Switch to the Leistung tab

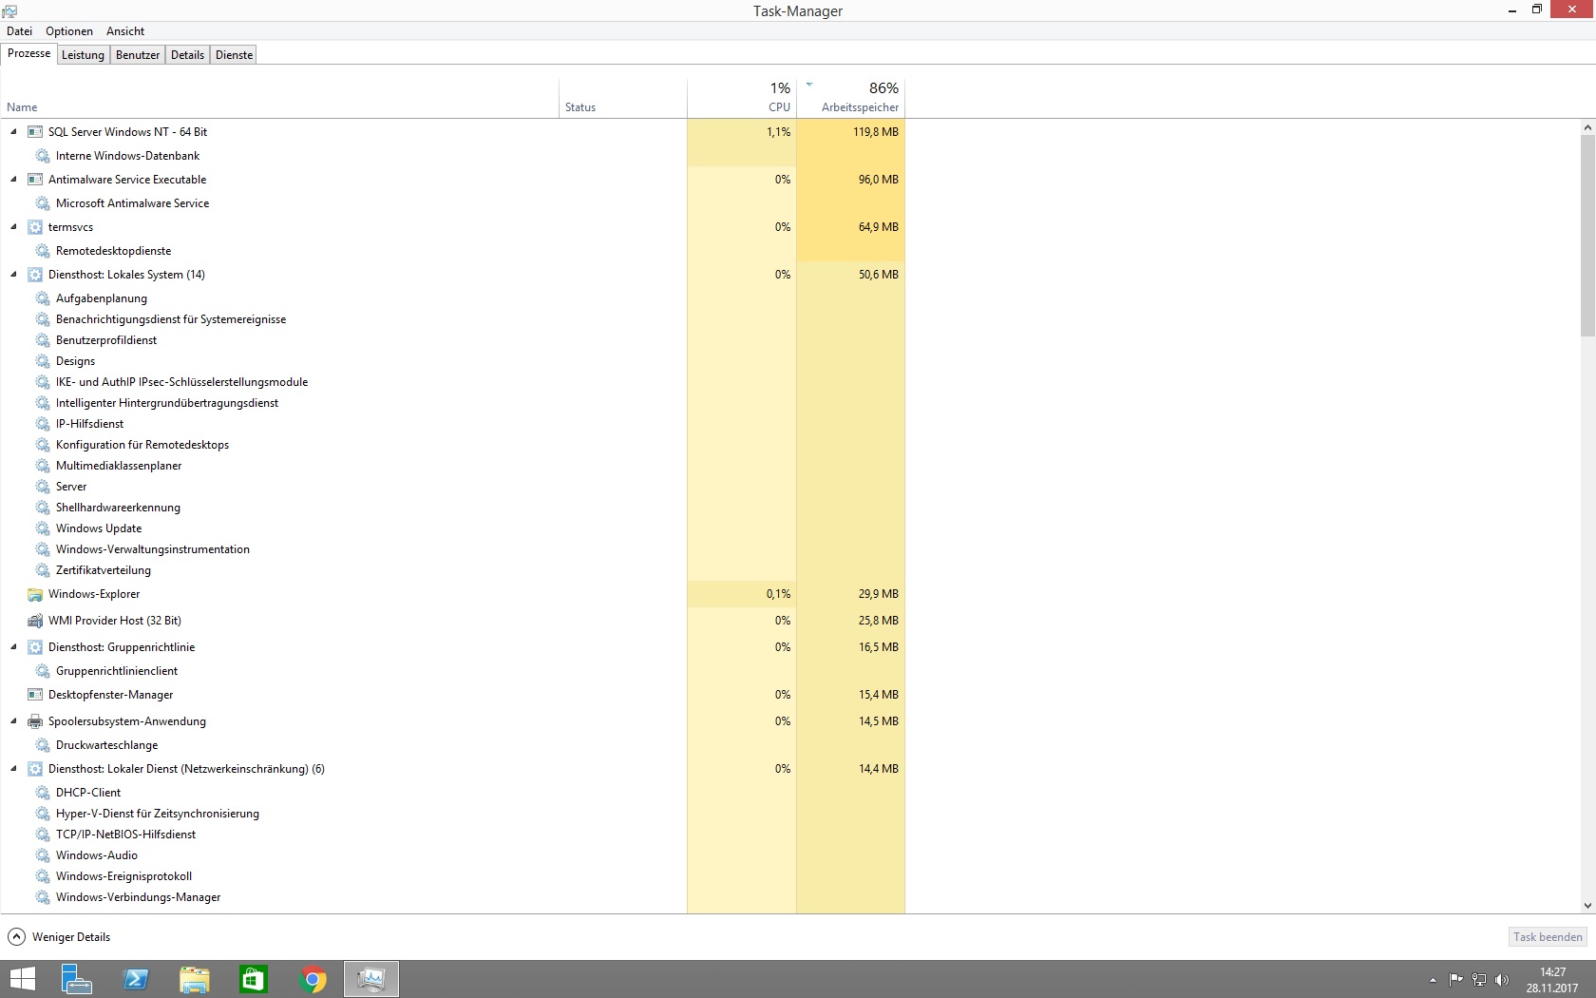[x=83, y=55]
